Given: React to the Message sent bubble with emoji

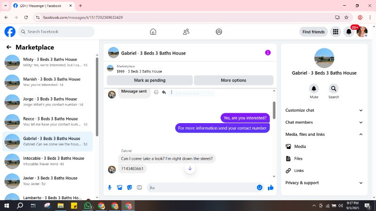Looking at the screenshot, I should (x=156, y=92).
